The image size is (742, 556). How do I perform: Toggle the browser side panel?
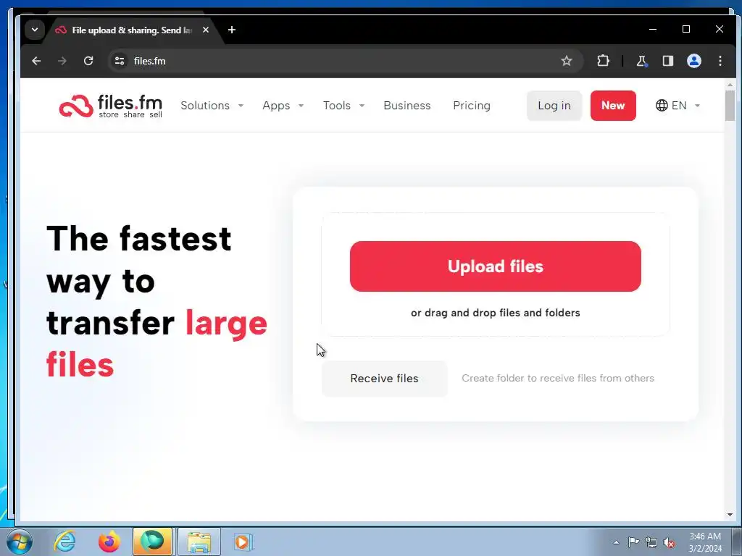(x=667, y=61)
